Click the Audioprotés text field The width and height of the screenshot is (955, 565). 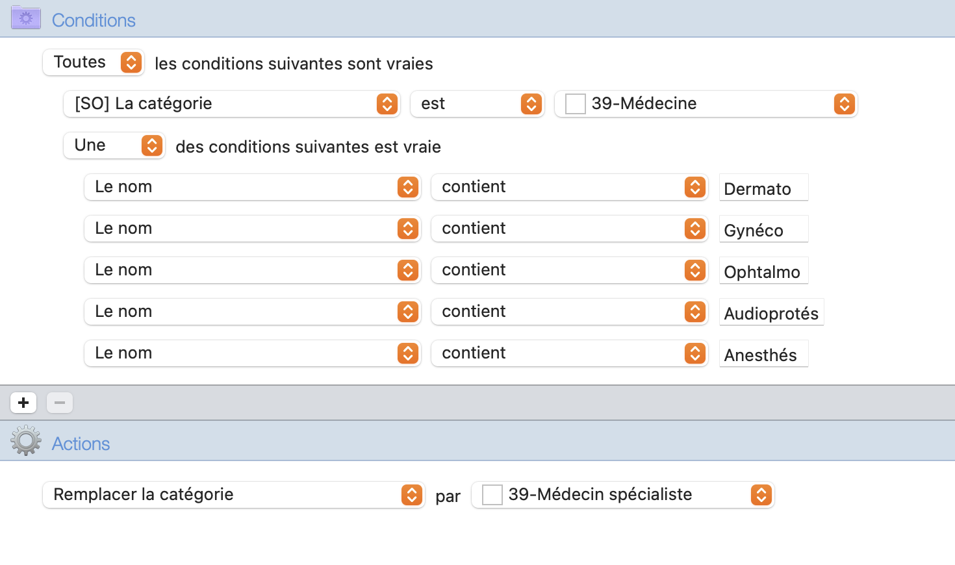click(772, 312)
